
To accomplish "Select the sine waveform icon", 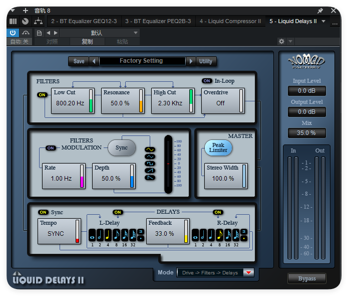I will tap(150, 150).
